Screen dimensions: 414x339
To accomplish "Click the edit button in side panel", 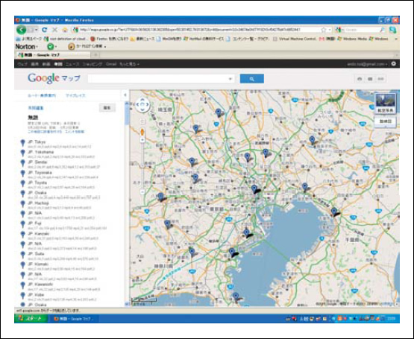I will tap(107, 107).
